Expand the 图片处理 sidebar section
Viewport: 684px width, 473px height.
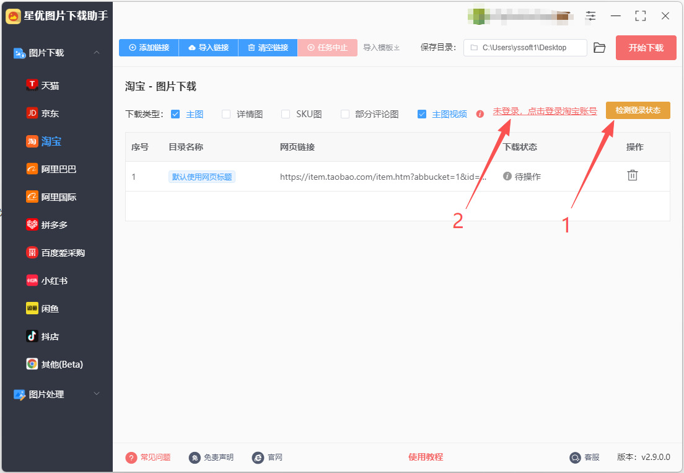pyautogui.click(x=97, y=394)
